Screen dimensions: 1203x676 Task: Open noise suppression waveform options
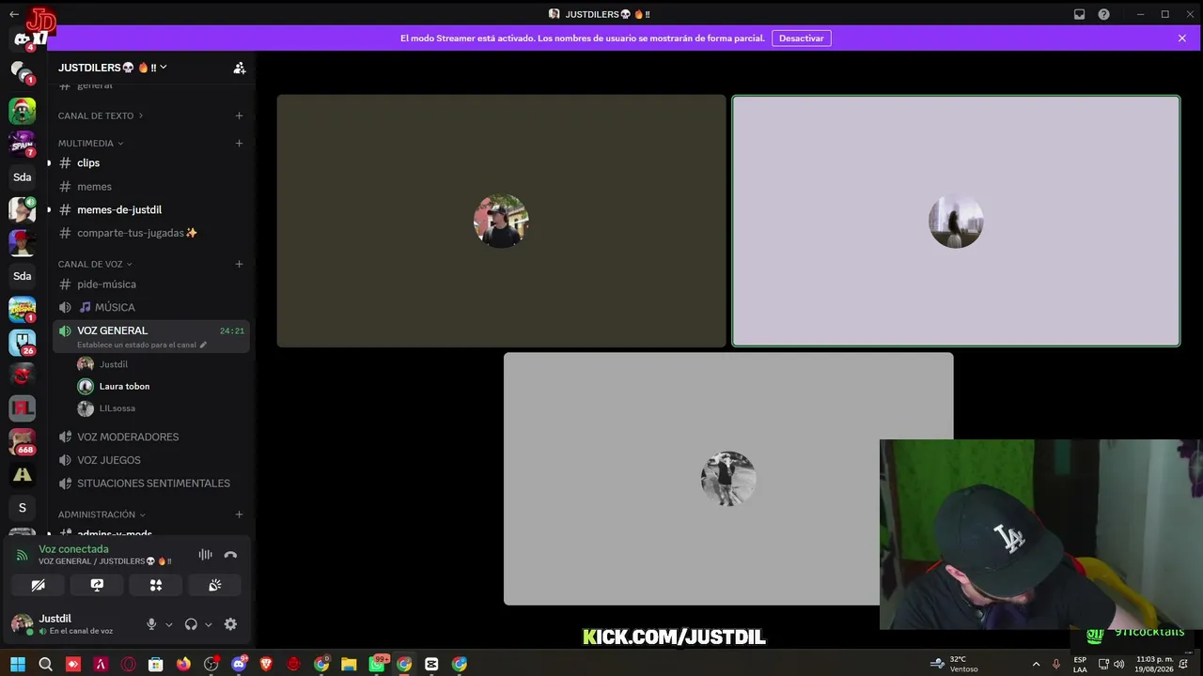point(205,555)
